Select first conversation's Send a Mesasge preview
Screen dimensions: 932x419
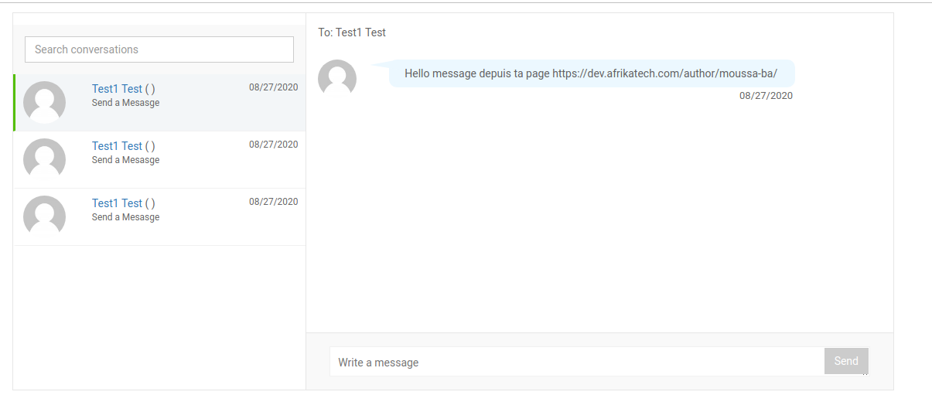tap(125, 103)
